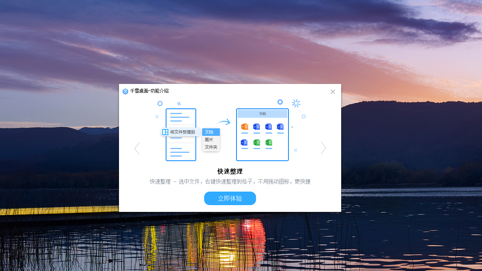
Task: Click the 快速整理 feature heading
Action: [x=229, y=171]
